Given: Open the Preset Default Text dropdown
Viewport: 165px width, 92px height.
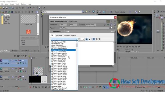Looking at the screenshot, I should pyautogui.click(x=108, y=28).
